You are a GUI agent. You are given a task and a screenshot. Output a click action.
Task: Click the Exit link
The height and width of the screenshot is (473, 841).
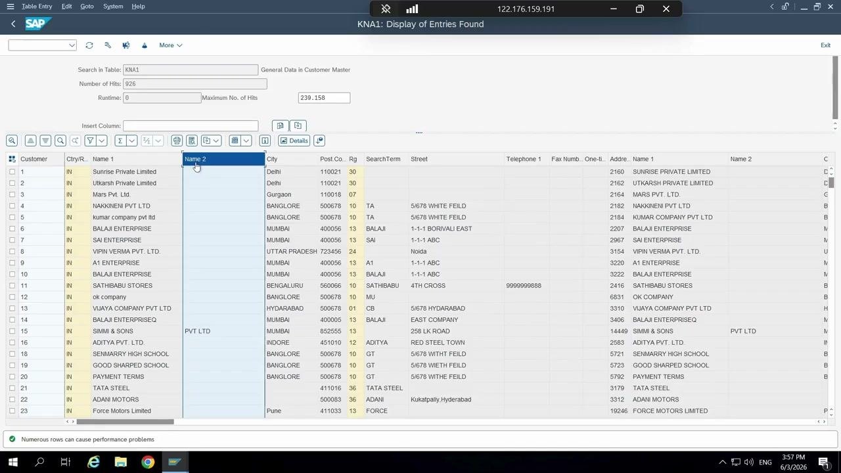click(825, 45)
